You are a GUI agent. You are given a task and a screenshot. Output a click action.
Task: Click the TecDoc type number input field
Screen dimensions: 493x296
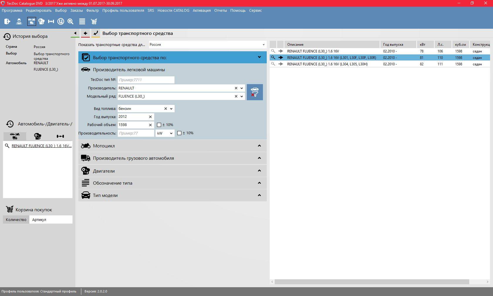click(146, 80)
